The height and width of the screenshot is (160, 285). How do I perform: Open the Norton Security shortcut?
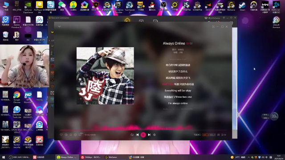click(x=17, y=142)
